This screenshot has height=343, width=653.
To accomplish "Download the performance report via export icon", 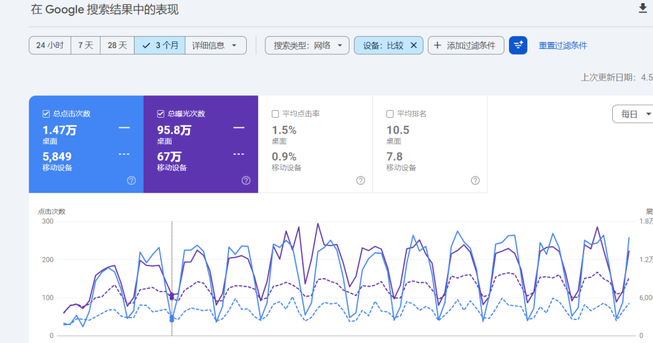I will [x=643, y=8].
